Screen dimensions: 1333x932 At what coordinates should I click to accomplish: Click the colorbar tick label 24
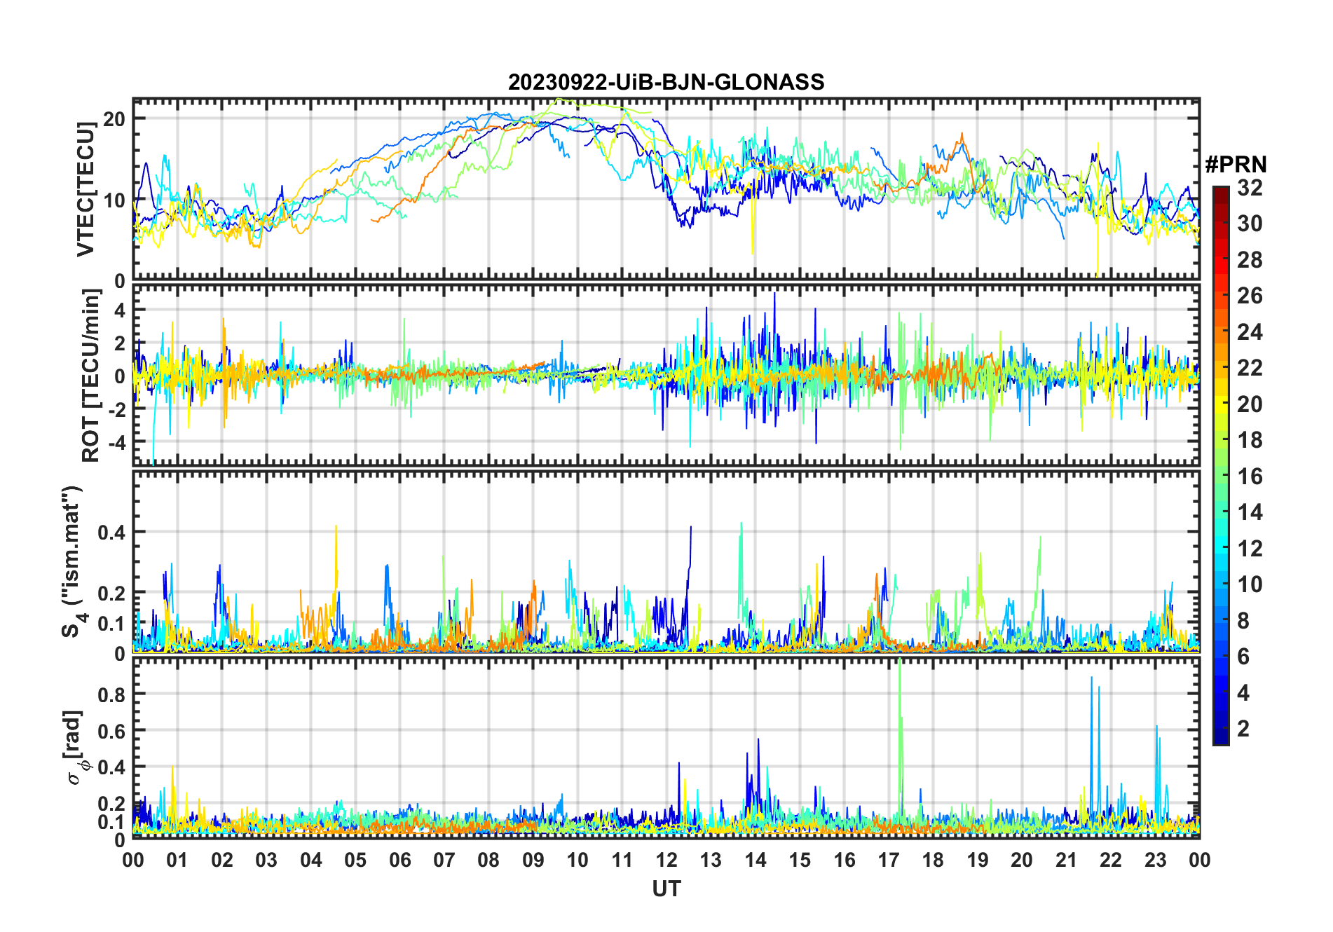pyautogui.click(x=1250, y=332)
